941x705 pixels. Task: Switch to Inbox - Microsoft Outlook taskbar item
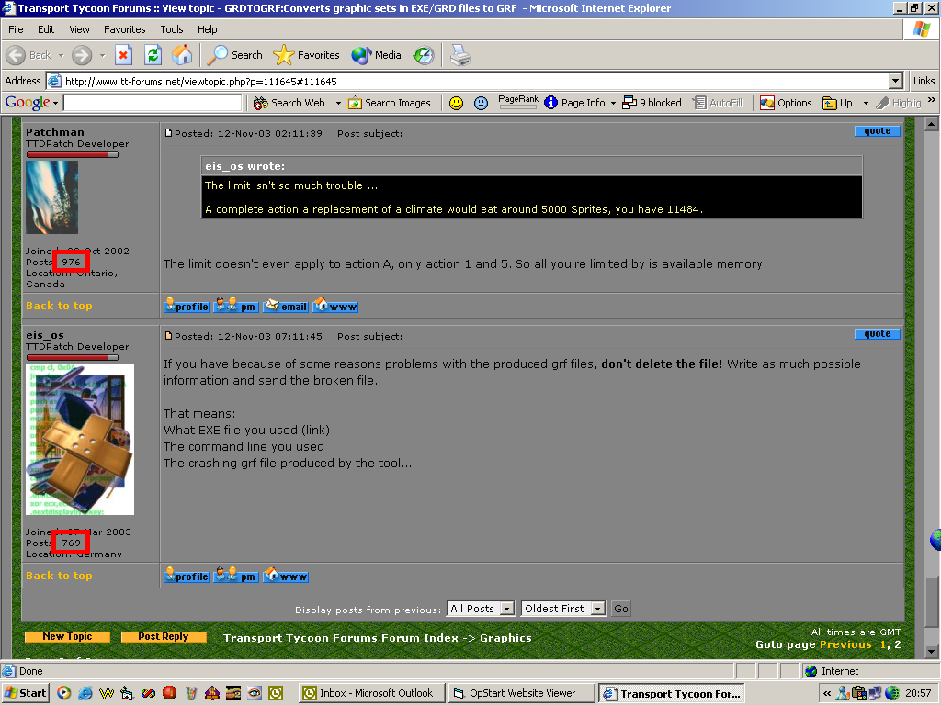point(371,693)
